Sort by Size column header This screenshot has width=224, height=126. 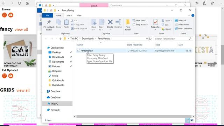181,45
